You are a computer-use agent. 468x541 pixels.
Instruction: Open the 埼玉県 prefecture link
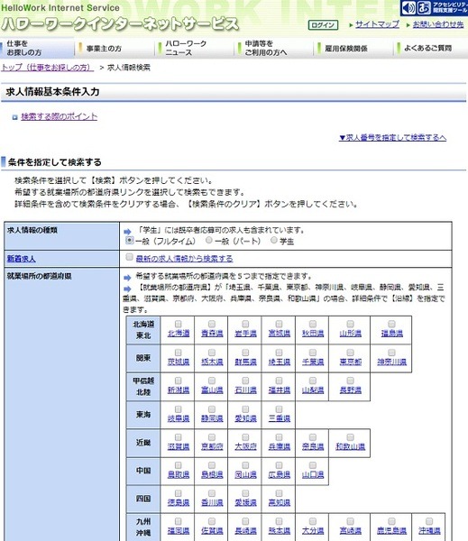[x=280, y=362]
